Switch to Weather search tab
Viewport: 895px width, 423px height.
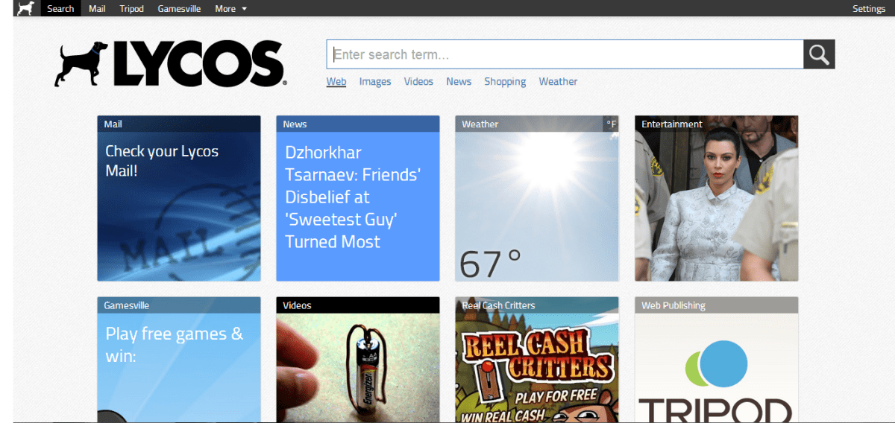pyautogui.click(x=558, y=82)
